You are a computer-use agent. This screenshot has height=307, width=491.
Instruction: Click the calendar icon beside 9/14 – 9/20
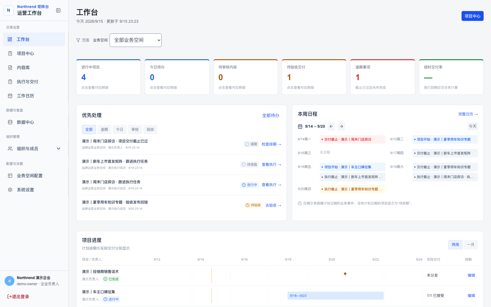[x=300, y=126]
